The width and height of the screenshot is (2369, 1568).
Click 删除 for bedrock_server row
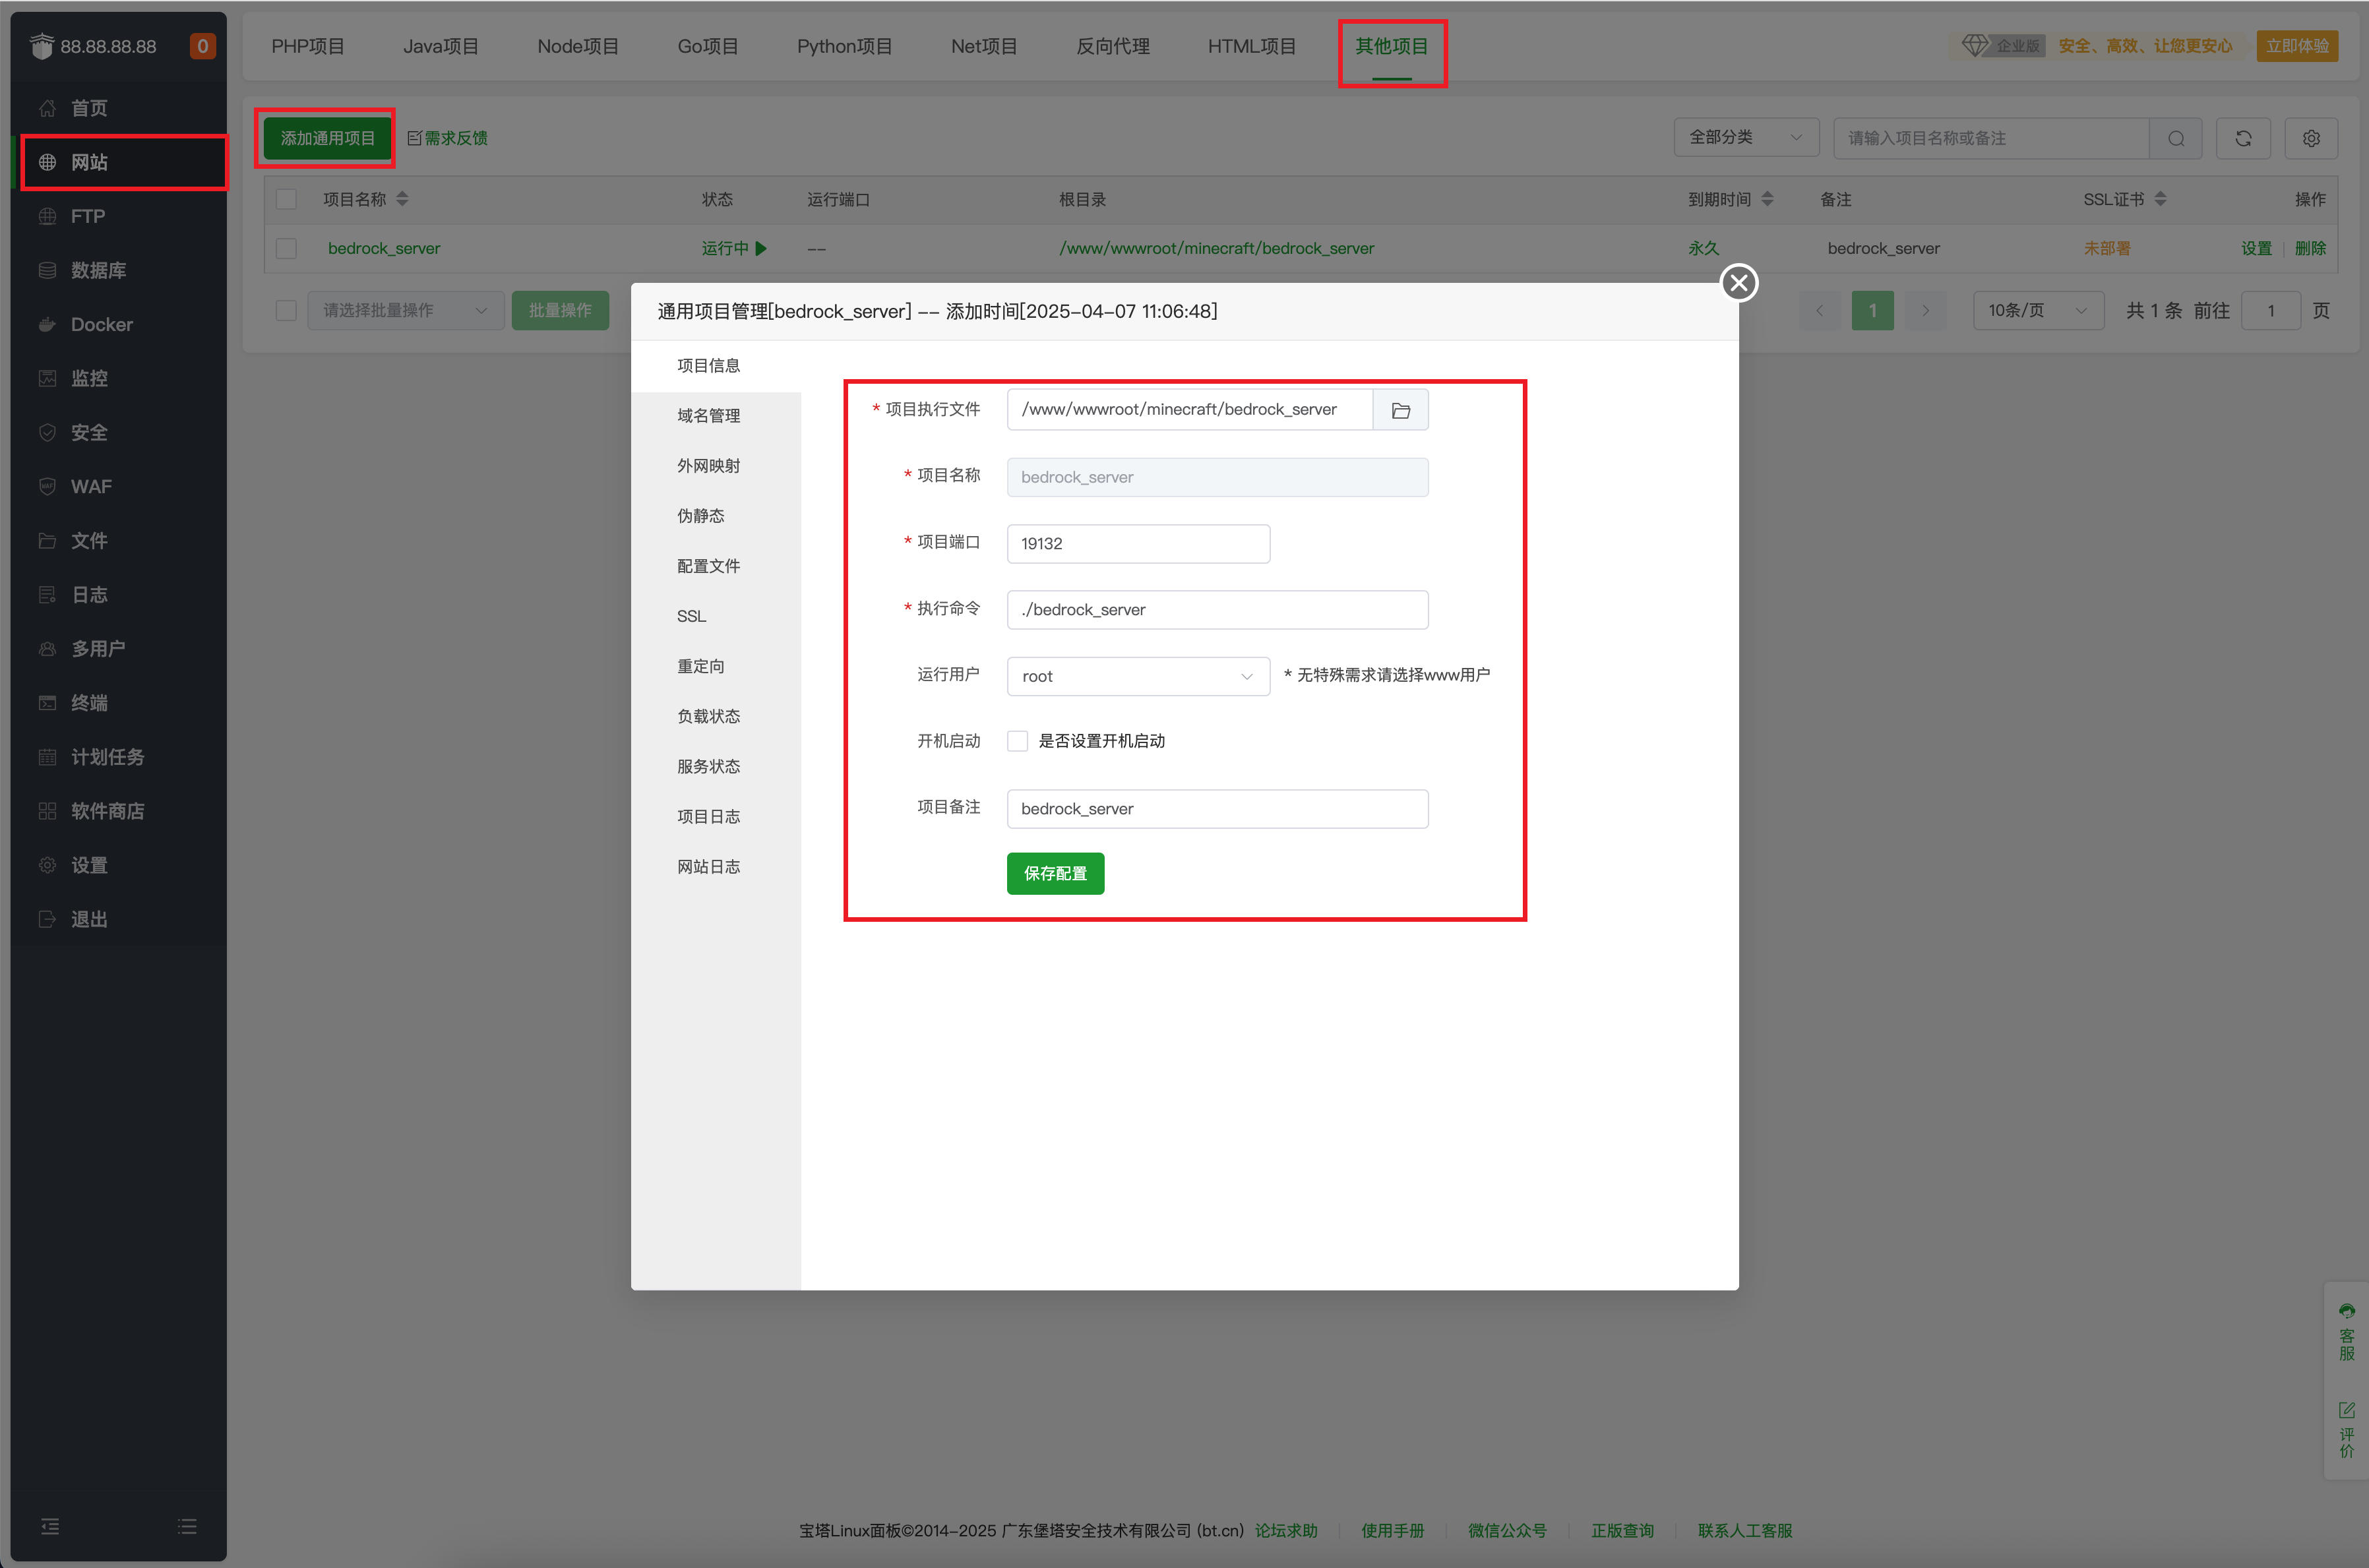coord(2310,248)
